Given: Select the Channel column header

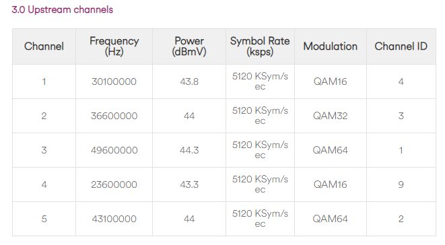Looking at the screenshot, I should click(44, 46).
